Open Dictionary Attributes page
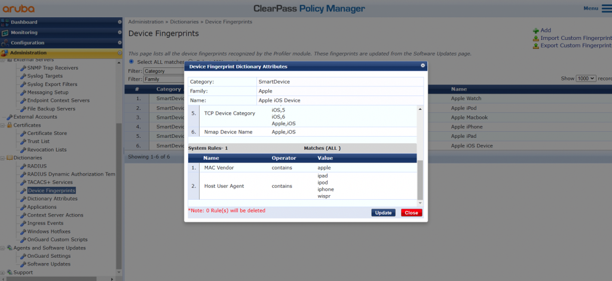 53,199
